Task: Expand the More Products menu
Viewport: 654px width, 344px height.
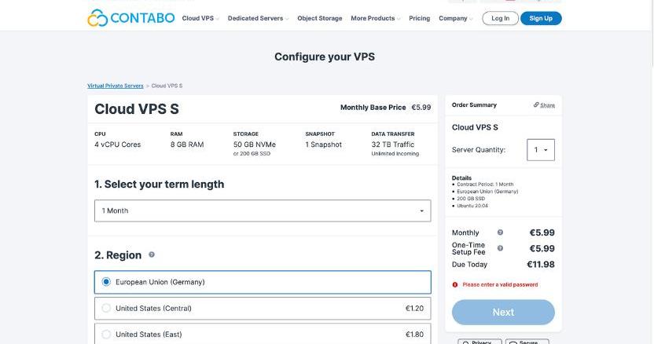Action: point(375,18)
